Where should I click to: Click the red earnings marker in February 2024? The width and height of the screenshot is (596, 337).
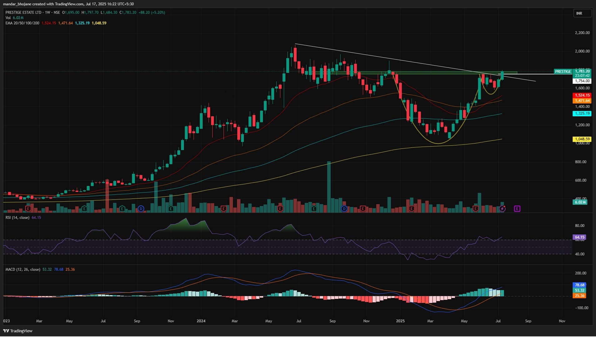point(224,209)
